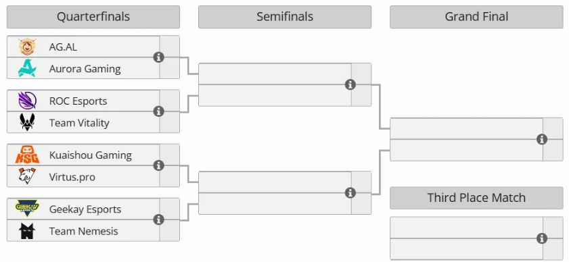Screen dimensions: 569x262
Task: Click the Kuaishou Gaming orange KSG logo
Action: coord(27,155)
